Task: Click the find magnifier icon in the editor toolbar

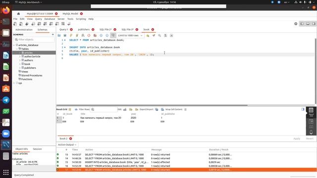Action: click(159, 35)
